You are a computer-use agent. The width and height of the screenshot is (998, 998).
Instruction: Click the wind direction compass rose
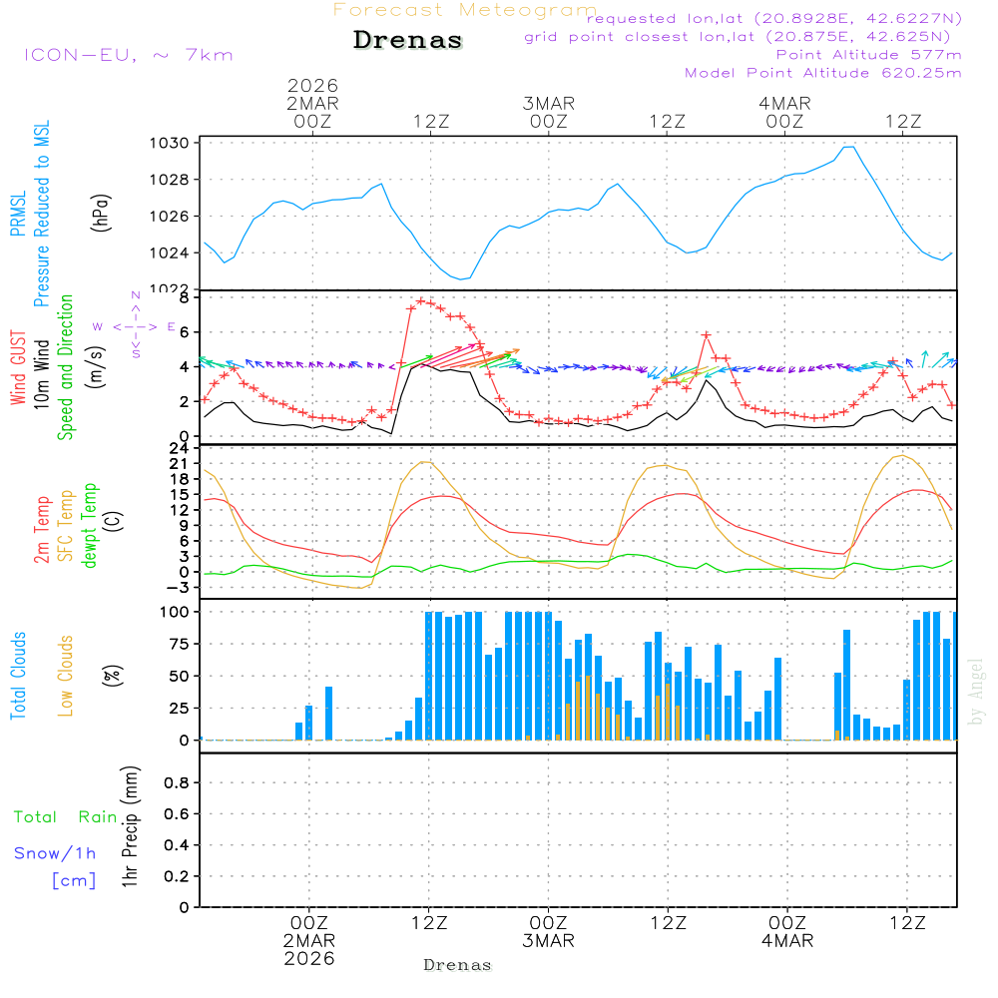(135, 325)
